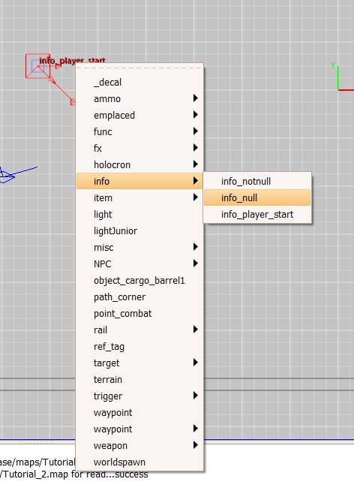Select object_cargo_barrel1 entry
Viewport: 354px width, 503px height.
pyautogui.click(x=139, y=280)
